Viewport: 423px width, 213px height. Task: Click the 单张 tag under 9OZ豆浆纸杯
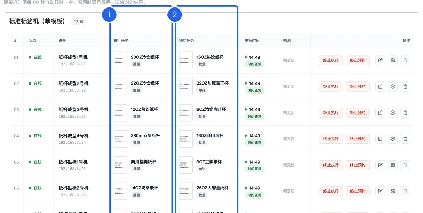tap(202, 169)
